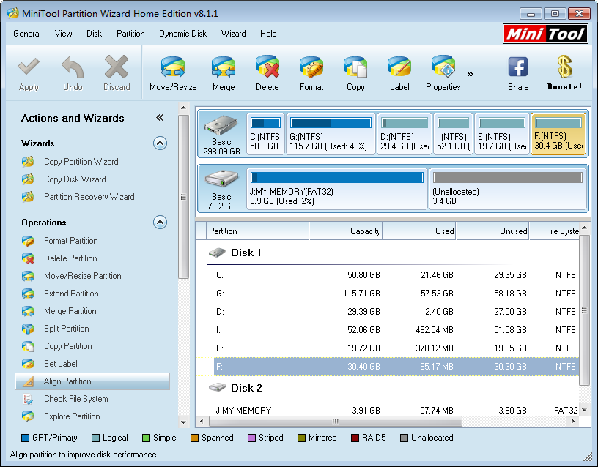Choose Set Label operation

(x=60, y=363)
